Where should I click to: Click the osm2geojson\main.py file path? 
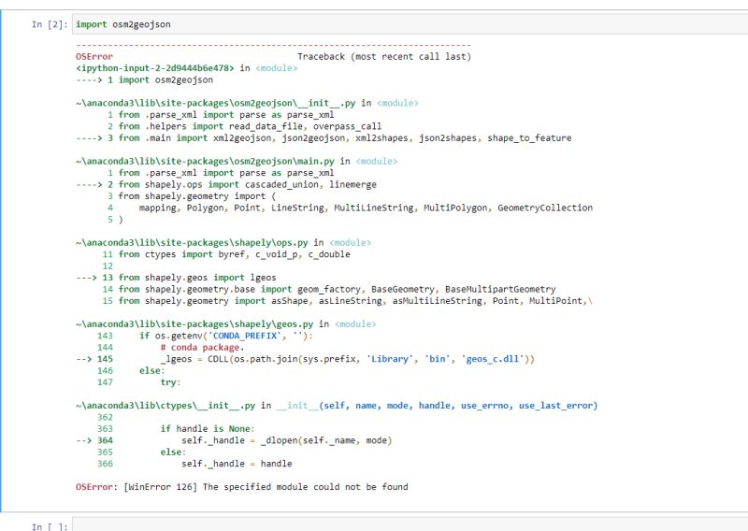click(205, 161)
